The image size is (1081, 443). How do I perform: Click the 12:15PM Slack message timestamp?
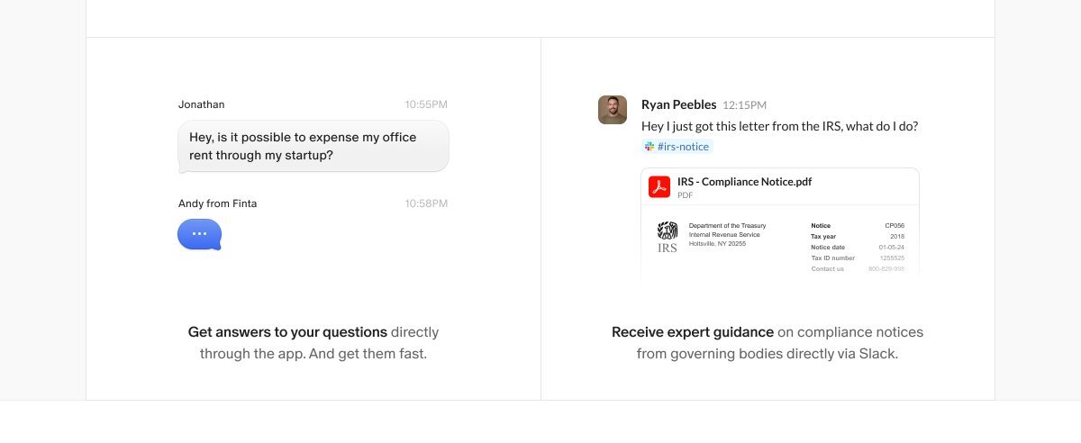[744, 105]
